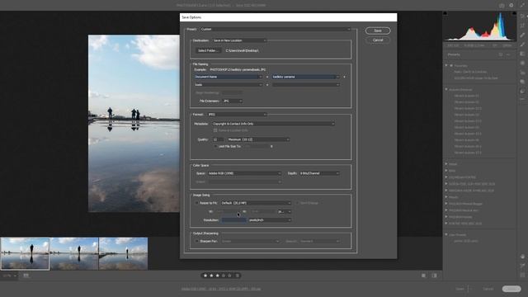The image size is (528, 297).
Task: Enable Sharpen For checkbox
Action: (x=197, y=241)
